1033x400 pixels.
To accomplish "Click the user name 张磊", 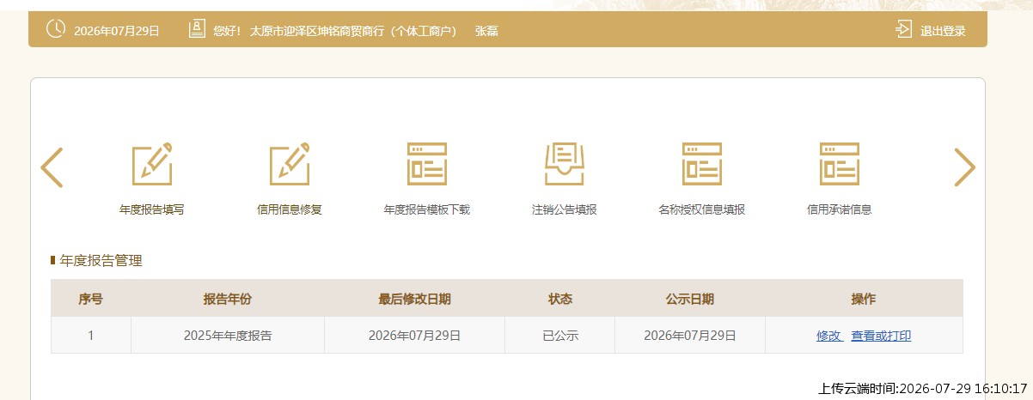I will tap(486, 31).
